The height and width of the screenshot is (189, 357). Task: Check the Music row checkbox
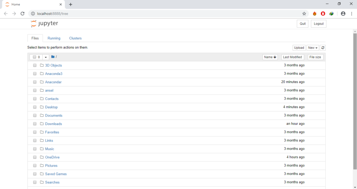(35, 149)
